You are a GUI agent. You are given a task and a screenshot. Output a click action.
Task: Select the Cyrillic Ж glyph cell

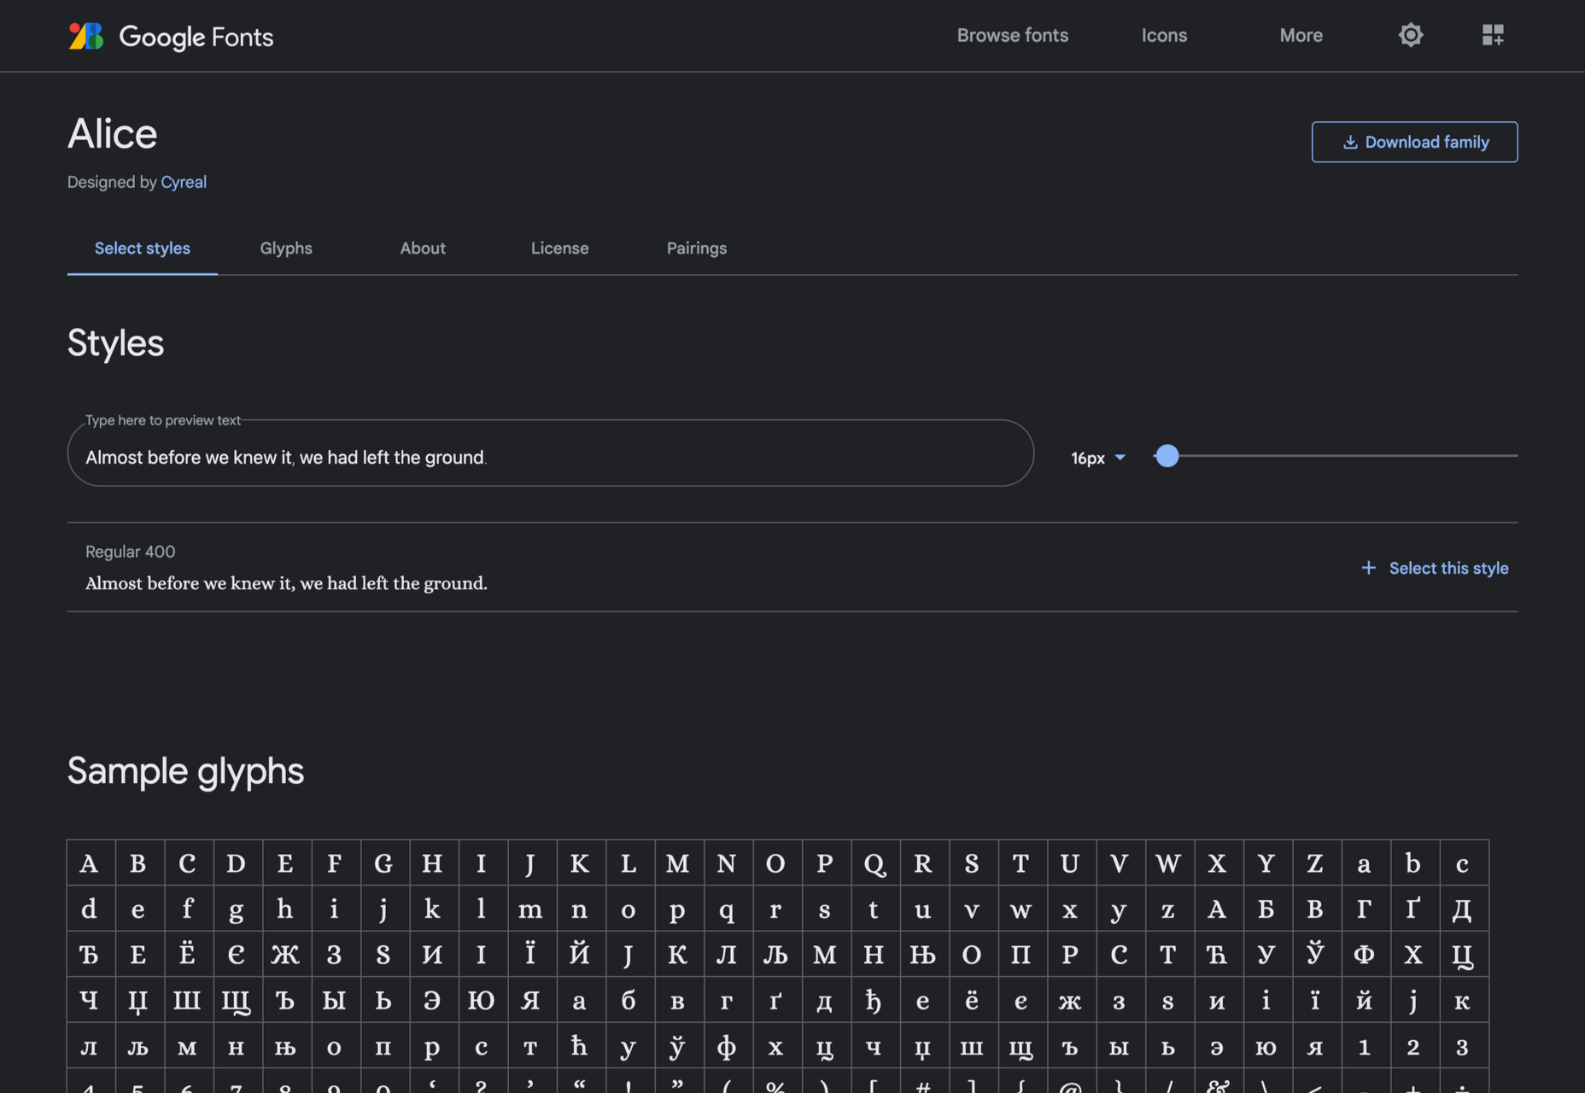pos(285,955)
